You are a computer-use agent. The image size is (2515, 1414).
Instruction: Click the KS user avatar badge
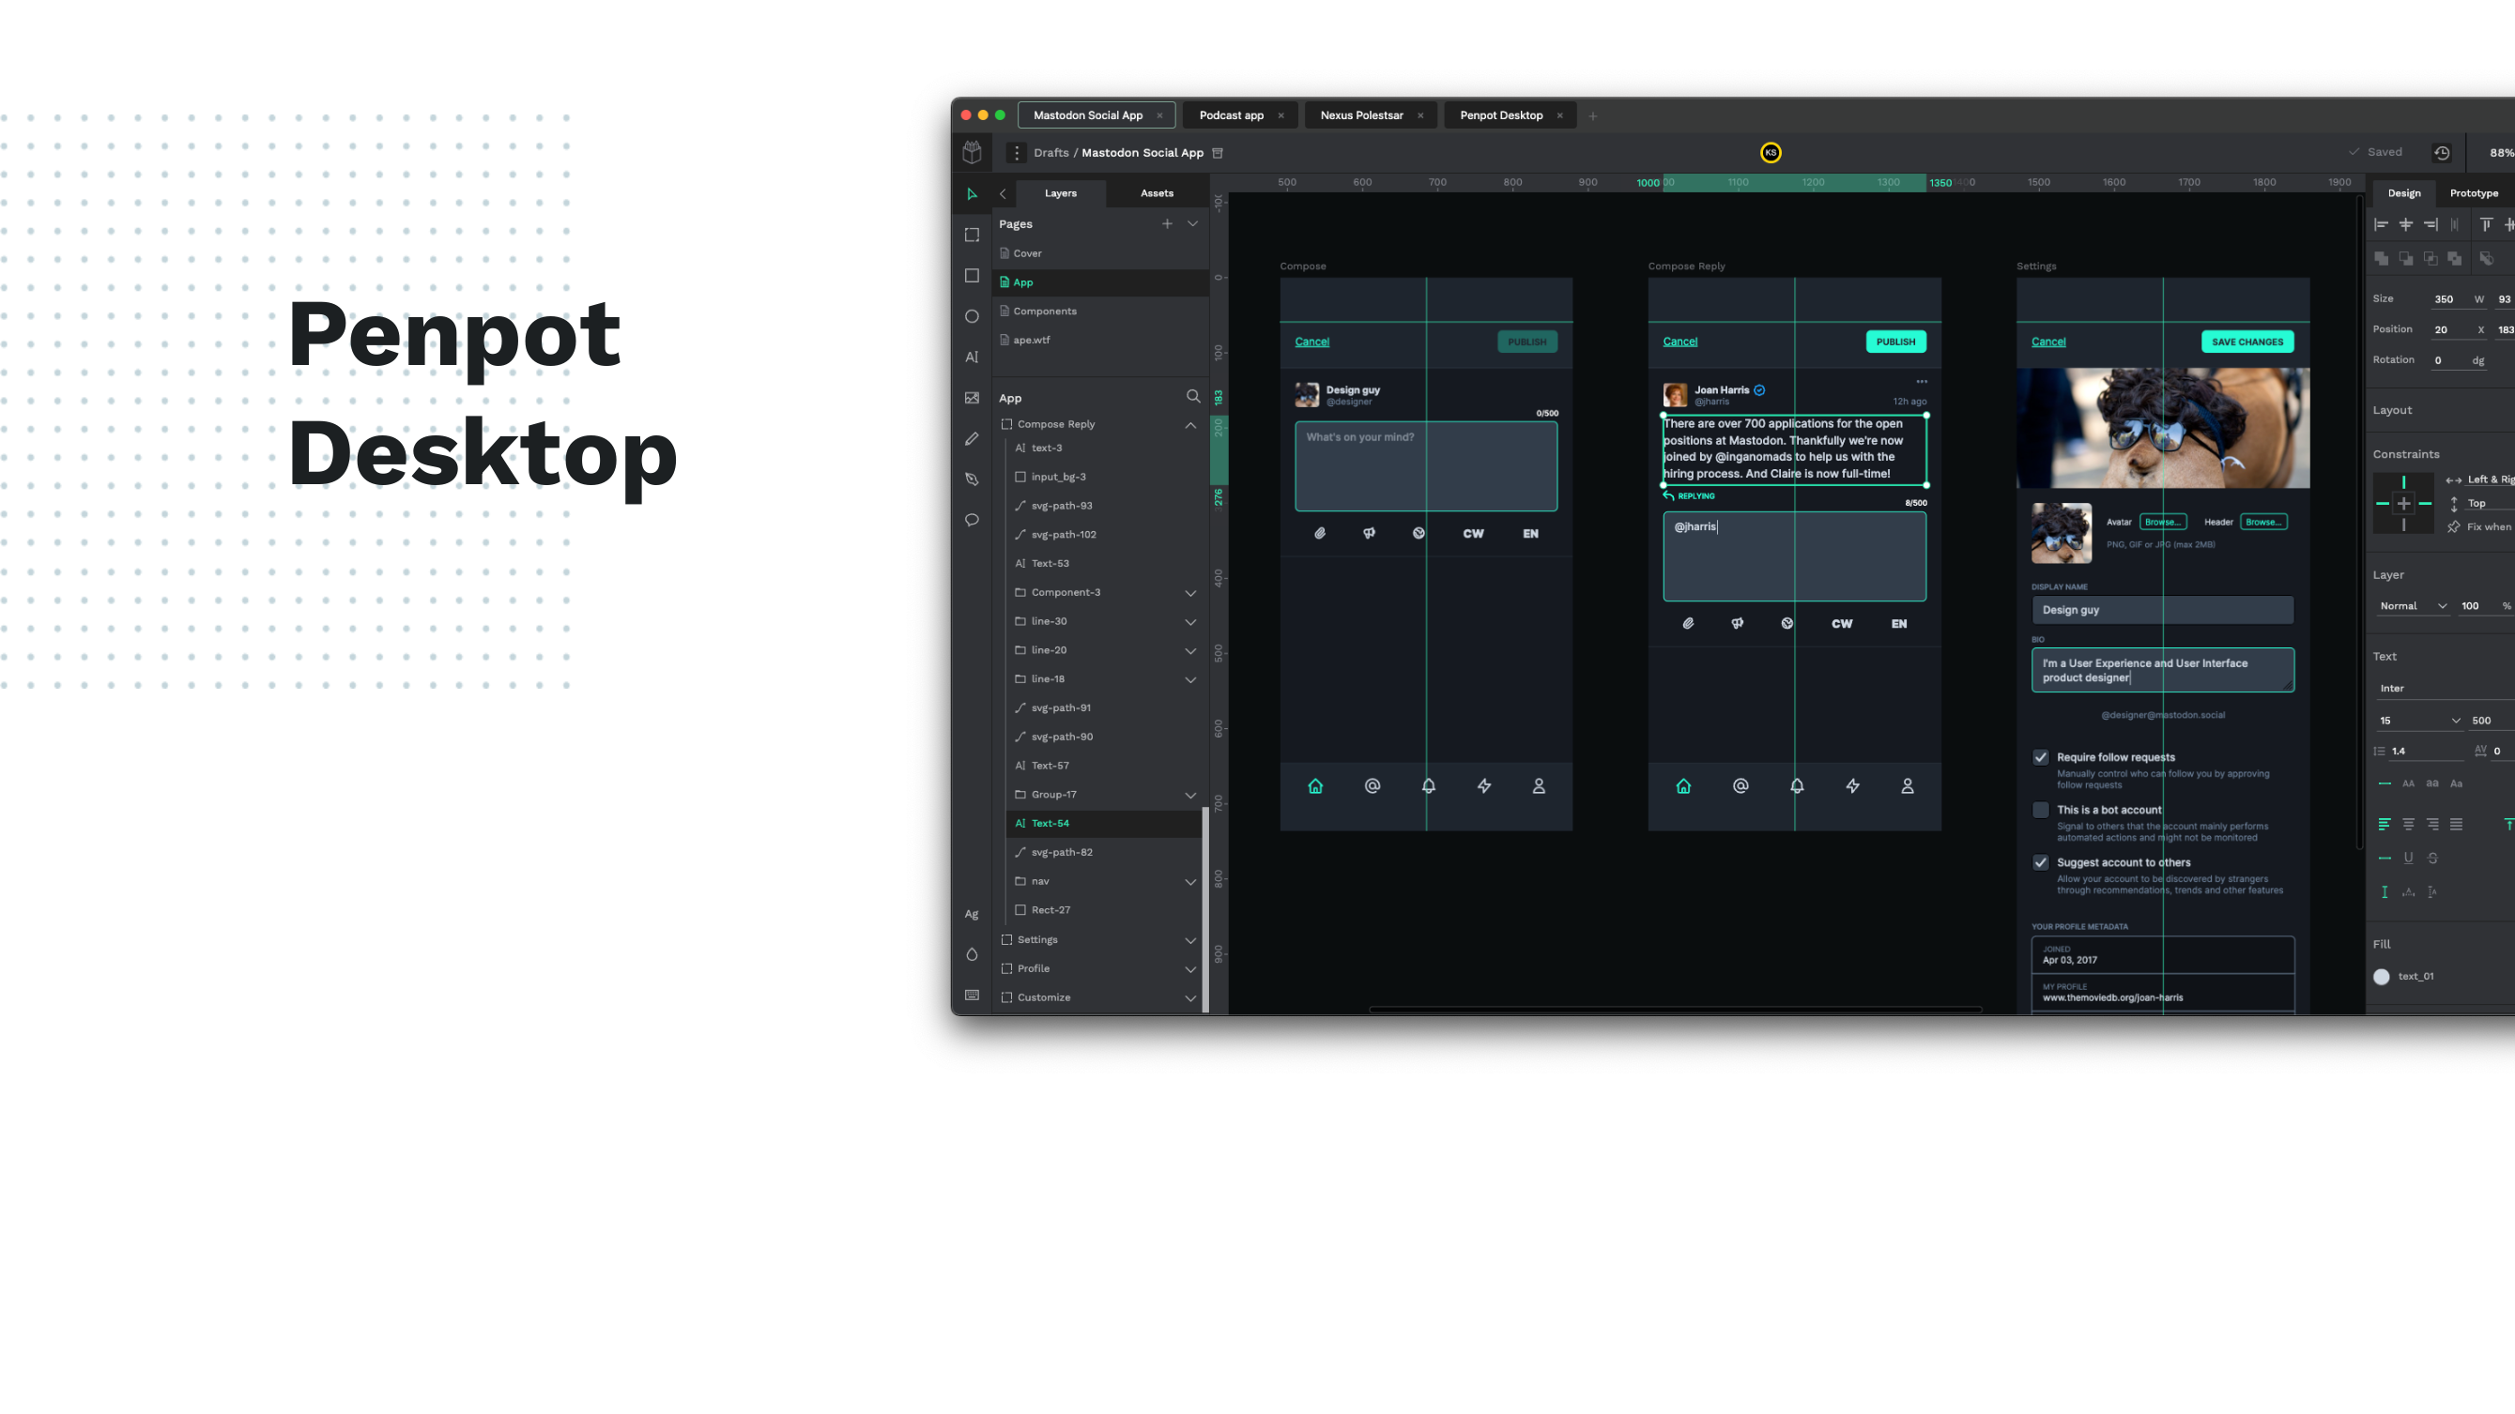coord(1770,152)
